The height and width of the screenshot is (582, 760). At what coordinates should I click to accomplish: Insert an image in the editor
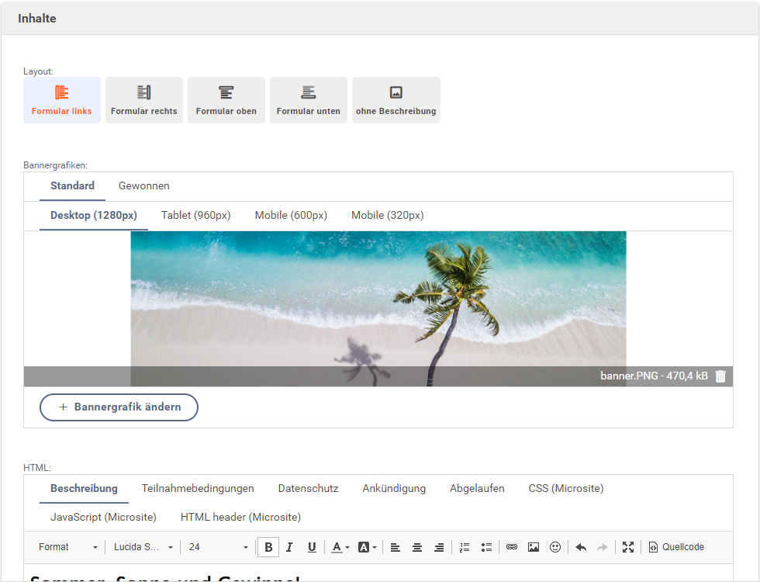[x=534, y=547]
